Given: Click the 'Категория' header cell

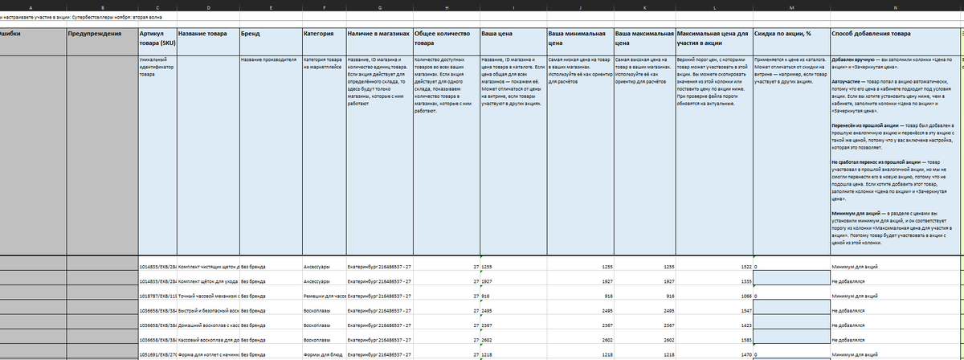Looking at the screenshot, I should point(324,40).
